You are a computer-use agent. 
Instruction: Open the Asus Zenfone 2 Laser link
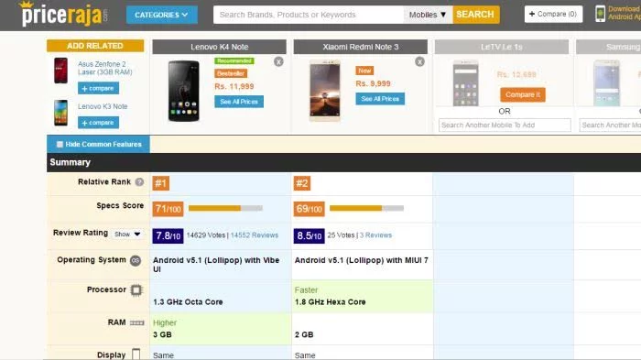(x=105, y=68)
